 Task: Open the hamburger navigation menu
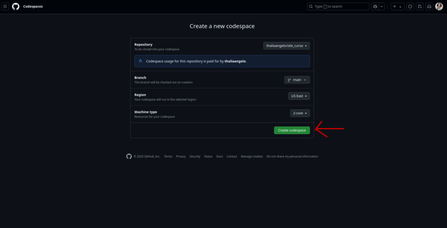[5, 7]
